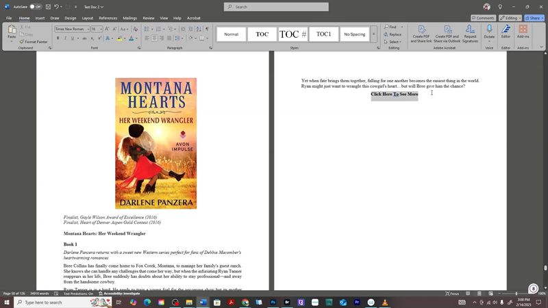Click the Shading paint bucket icon
This screenshot has height=308, width=548.
pos(190,38)
